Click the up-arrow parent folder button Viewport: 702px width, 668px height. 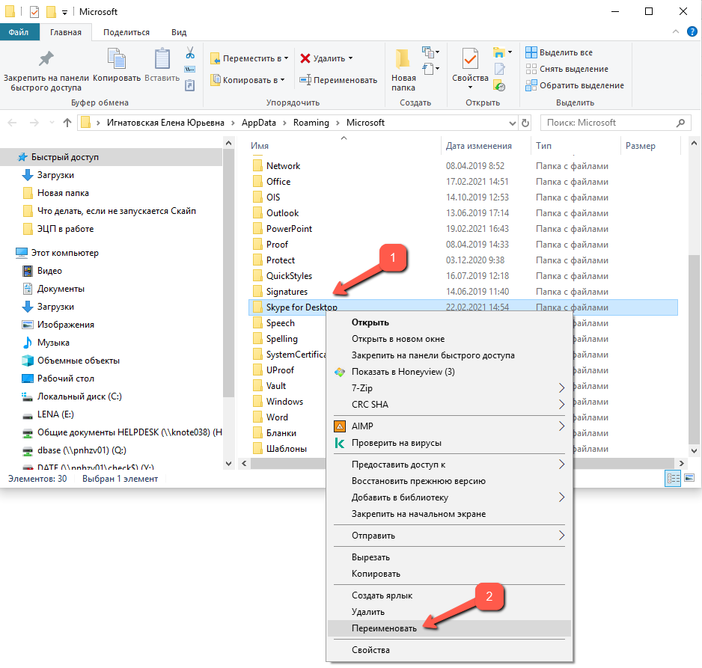(x=67, y=123)
